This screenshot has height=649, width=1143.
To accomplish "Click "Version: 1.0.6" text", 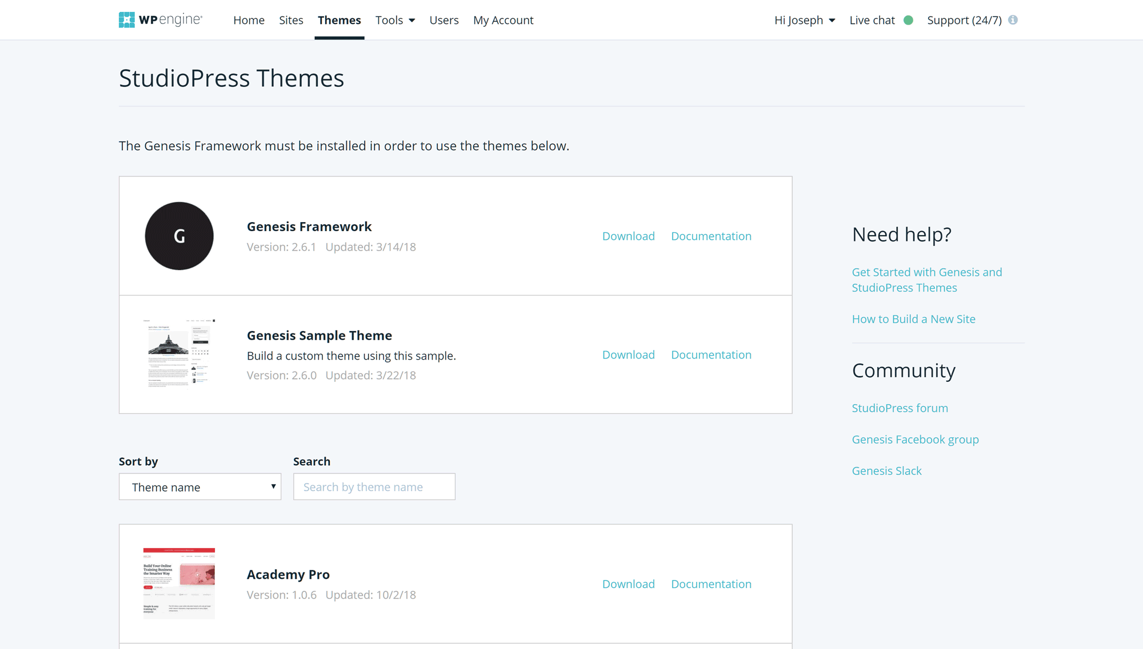I will (x=281, y=595).
